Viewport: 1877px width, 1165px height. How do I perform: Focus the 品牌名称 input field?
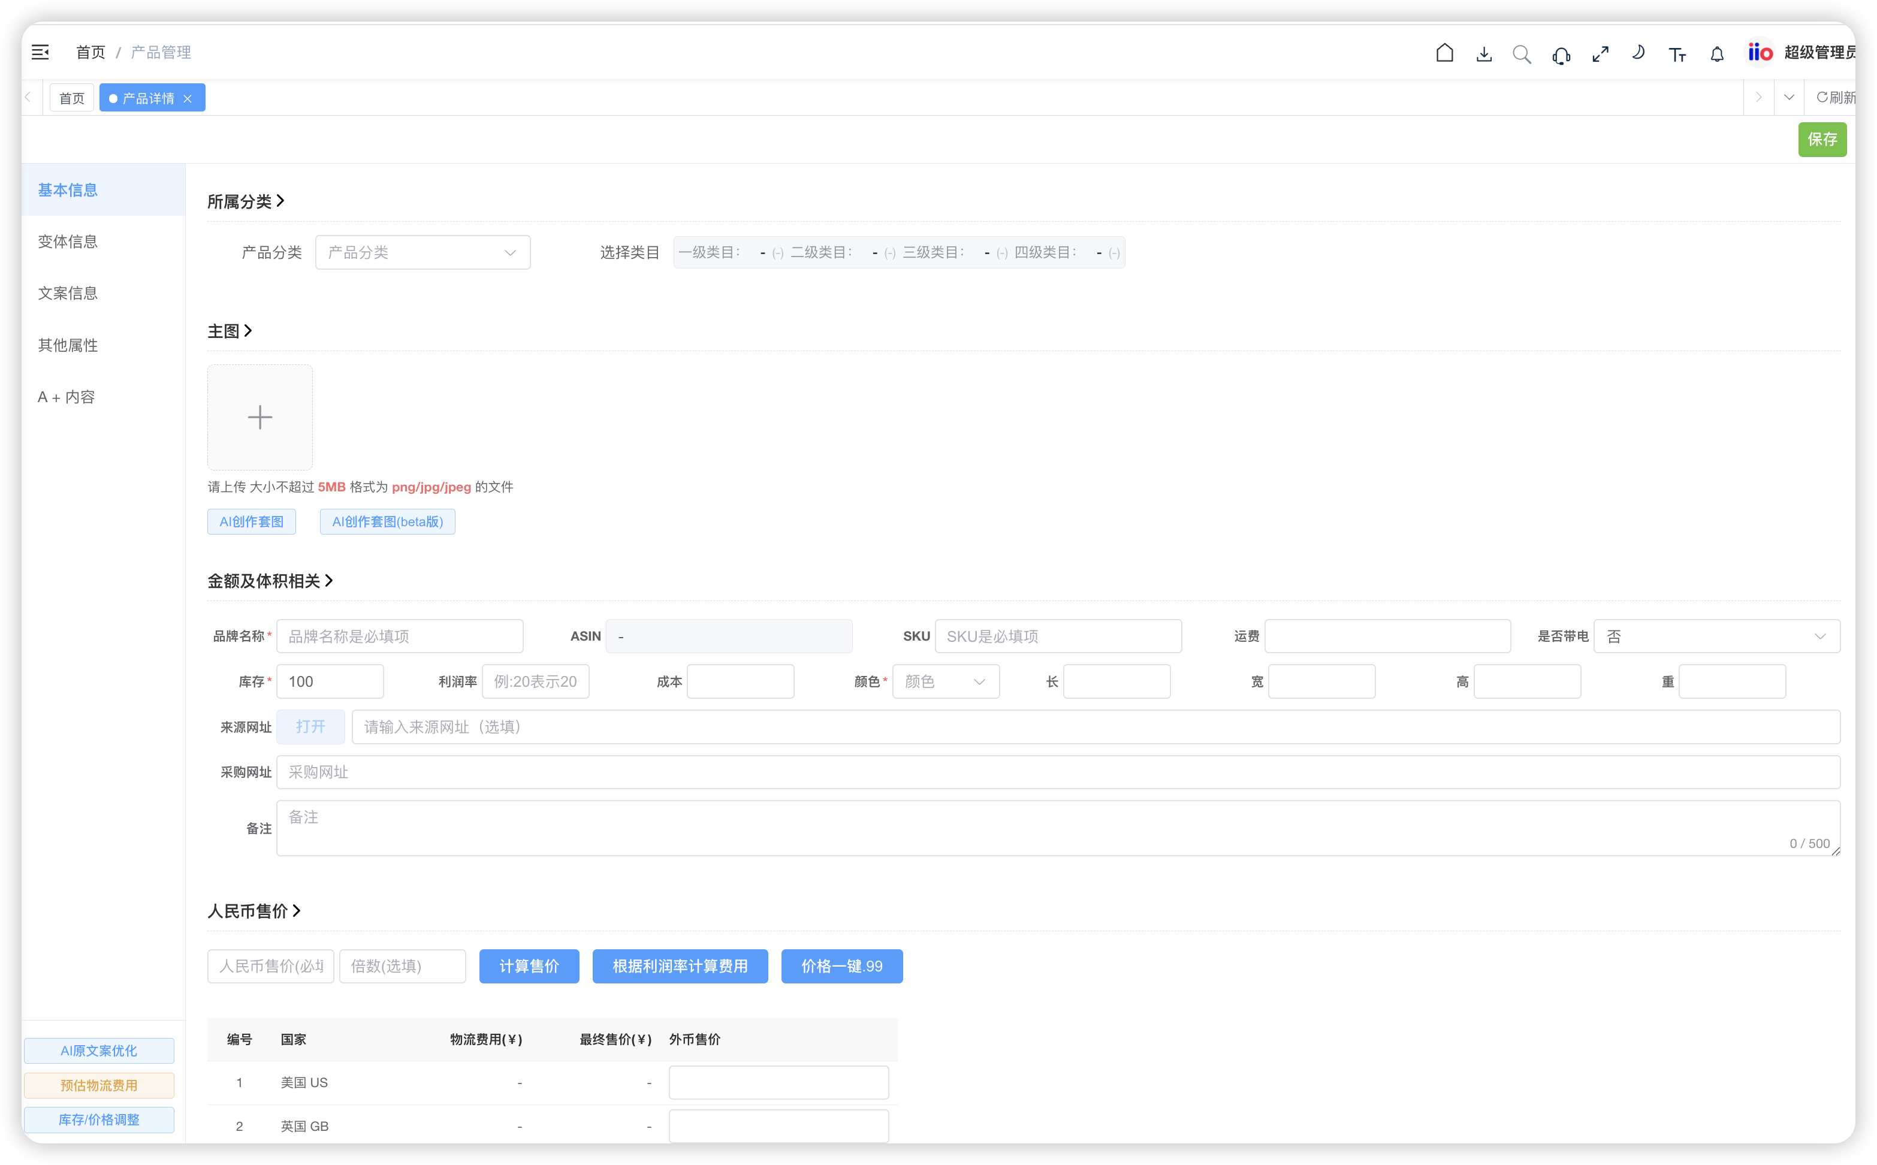coord(399,636)
